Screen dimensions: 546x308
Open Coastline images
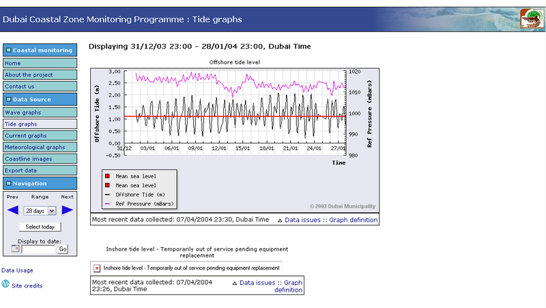tap(40, 158)
